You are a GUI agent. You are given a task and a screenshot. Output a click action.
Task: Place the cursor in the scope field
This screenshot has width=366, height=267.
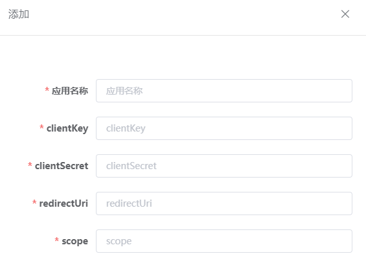click(x=224, y=241)
